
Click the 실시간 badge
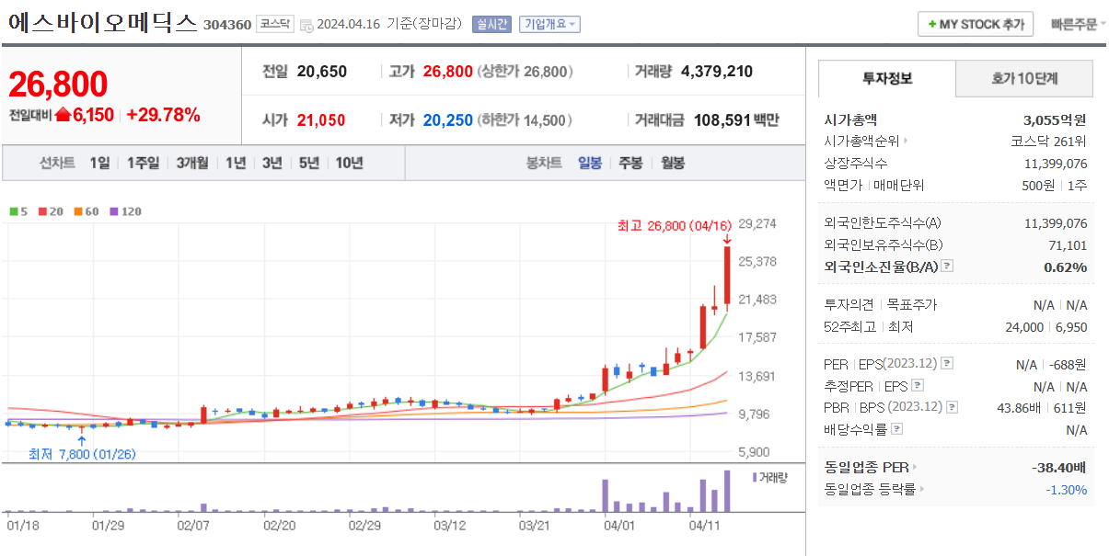coord(491,25)
